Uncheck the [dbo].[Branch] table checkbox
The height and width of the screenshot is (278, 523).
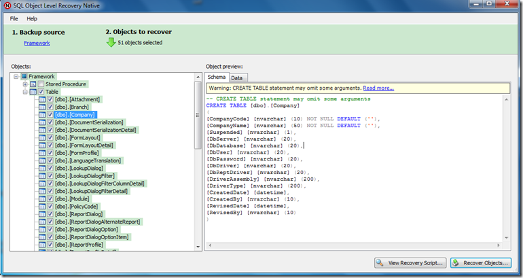pyautogui.click(x=50, y=107)
